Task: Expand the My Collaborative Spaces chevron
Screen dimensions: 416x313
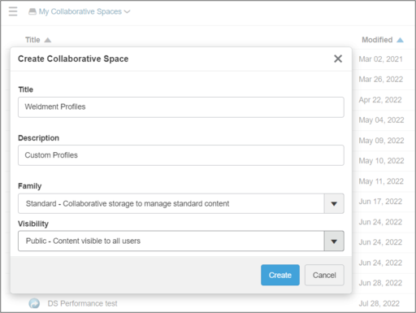Action: (x=127, y=11)
